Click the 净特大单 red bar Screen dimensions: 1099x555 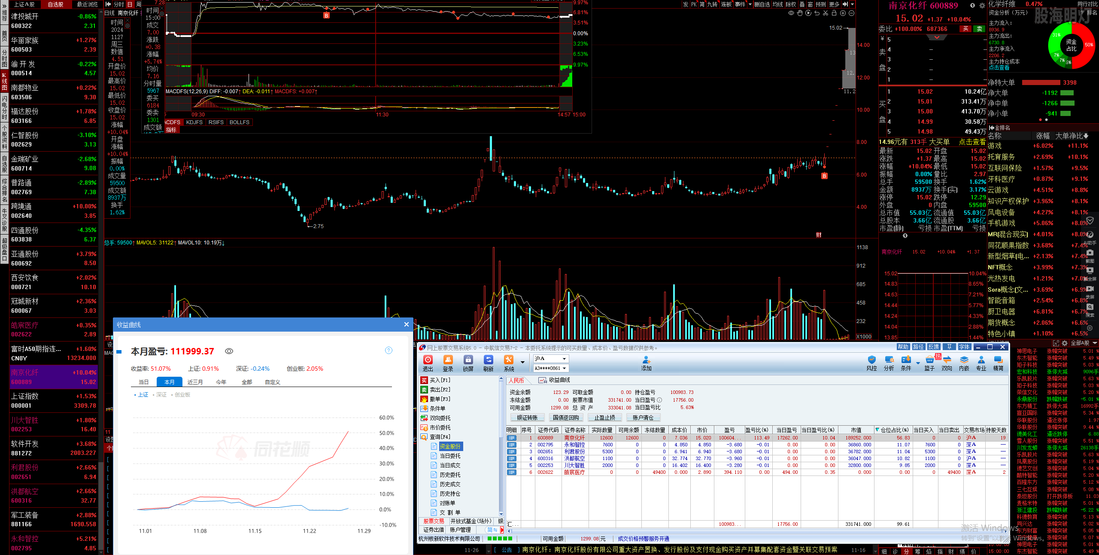point(1041,83)
